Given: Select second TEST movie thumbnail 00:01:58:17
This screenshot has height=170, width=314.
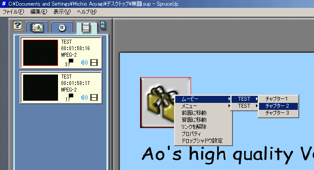Looking at the screenshot, I should click(x=41, y=88).
